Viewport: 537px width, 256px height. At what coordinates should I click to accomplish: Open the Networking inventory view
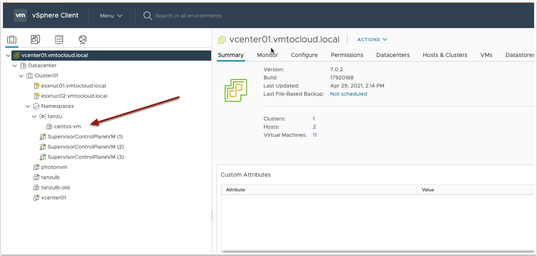pos(83,39)
